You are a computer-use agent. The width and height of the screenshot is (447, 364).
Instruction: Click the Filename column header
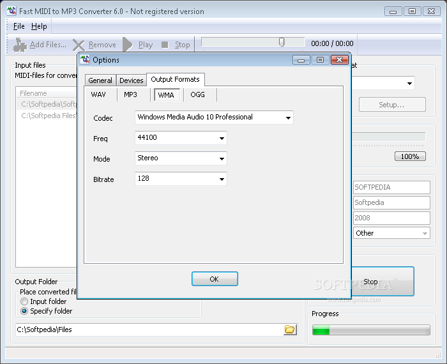[x=47, y=93]
